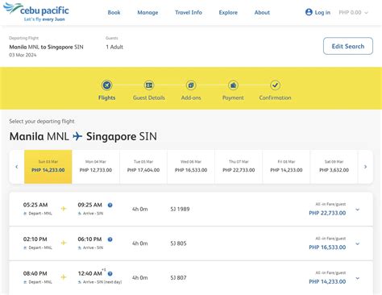Click the 03 Mar 2024 departure date text
The height and width of the screenshot is (295, 382).
pyautogui.click(x=23, y=55)
